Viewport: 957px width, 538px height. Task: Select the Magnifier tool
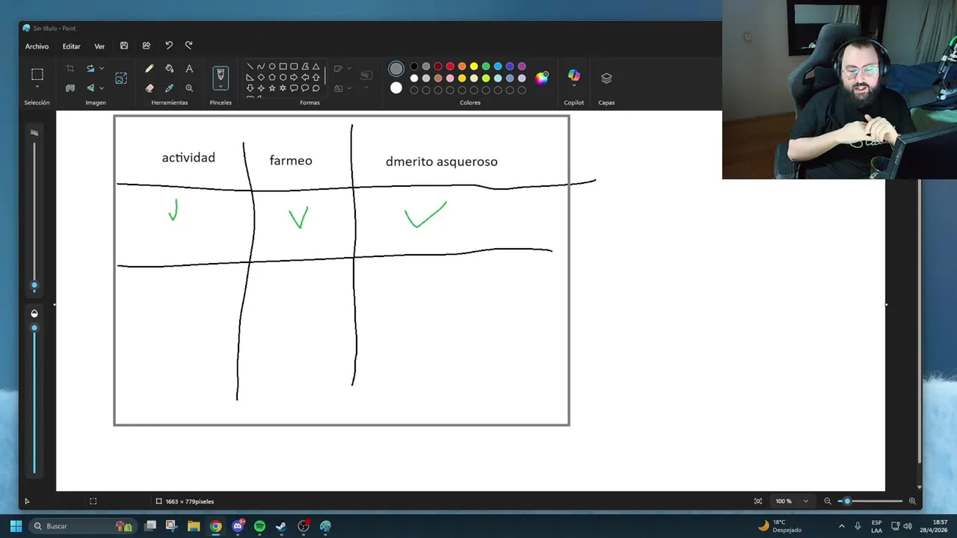coord(189,87)
